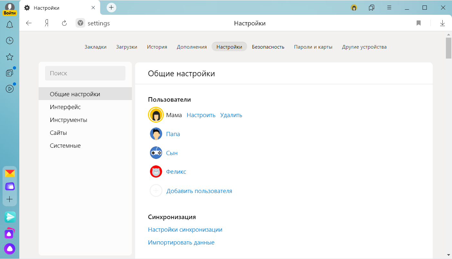Open favorites star icon in sidebar
452x259 pixels.
[x=10, y=57]
